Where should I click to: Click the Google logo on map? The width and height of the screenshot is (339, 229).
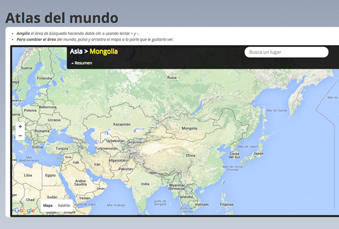24,211
